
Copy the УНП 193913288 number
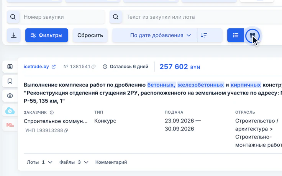coord(66,130)
